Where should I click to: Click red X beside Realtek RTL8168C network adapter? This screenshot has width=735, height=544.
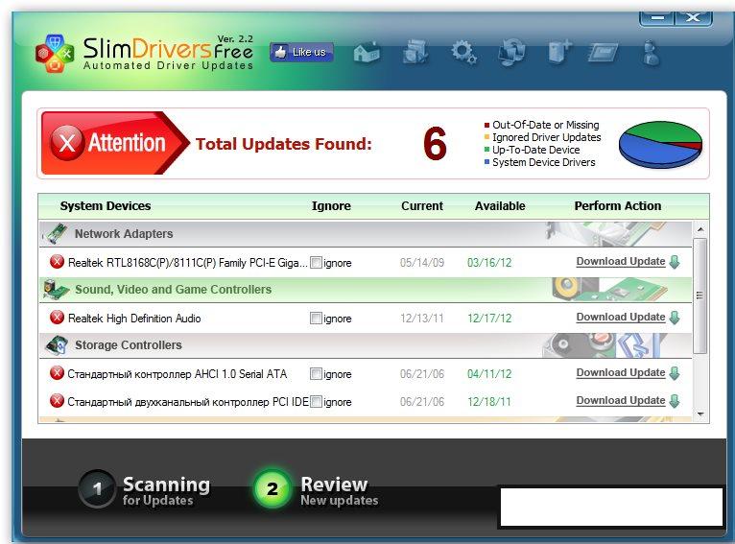click(58, 262)
